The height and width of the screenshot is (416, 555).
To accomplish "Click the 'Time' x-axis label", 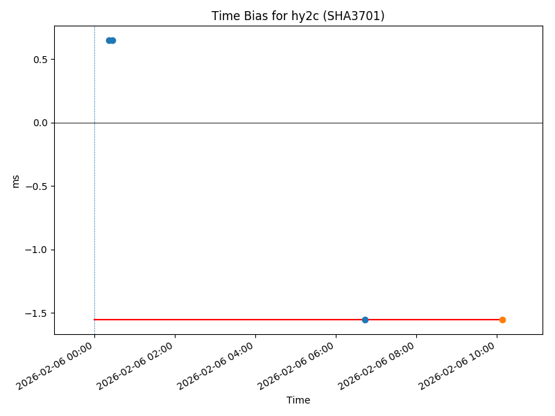I will pos(298,400).
